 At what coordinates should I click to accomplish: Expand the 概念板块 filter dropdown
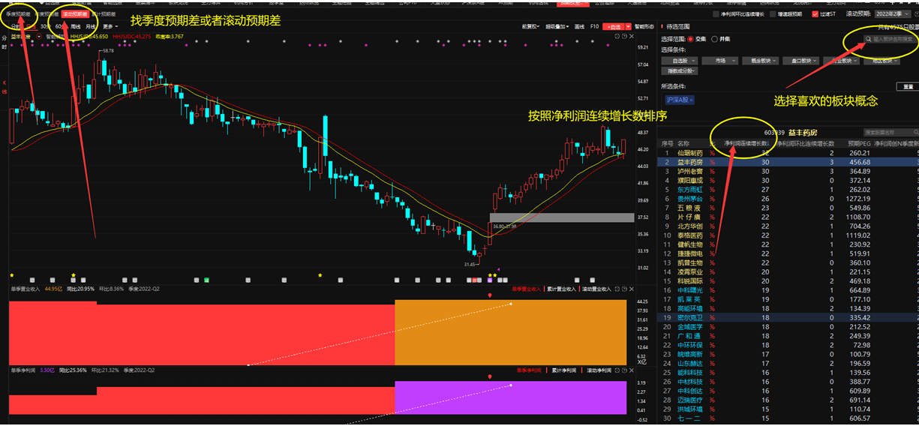[x=764, y=61]
